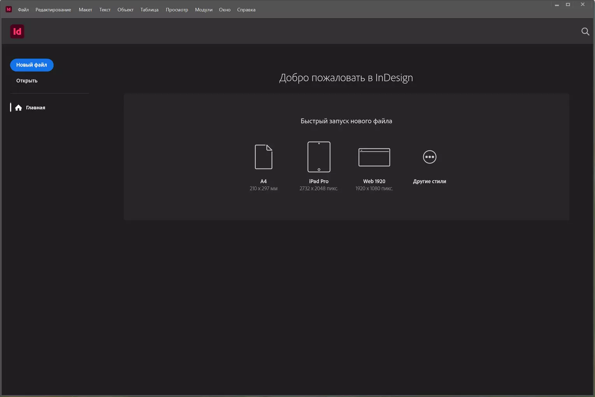
Task: Open Другие стили three-dots icon
Action: 430,157
